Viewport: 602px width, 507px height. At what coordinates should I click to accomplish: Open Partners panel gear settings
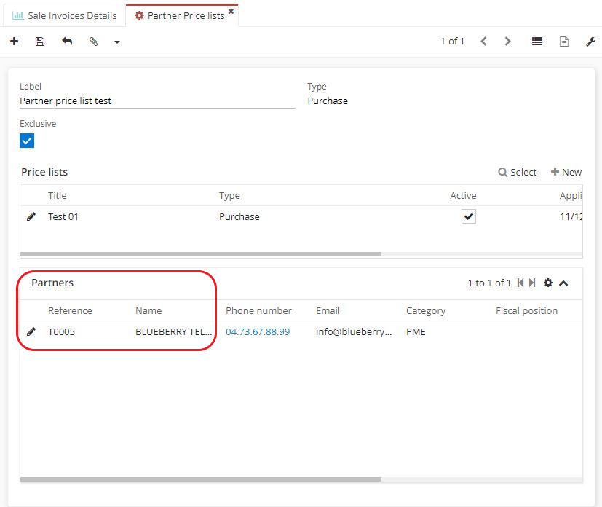coord(548,283)
